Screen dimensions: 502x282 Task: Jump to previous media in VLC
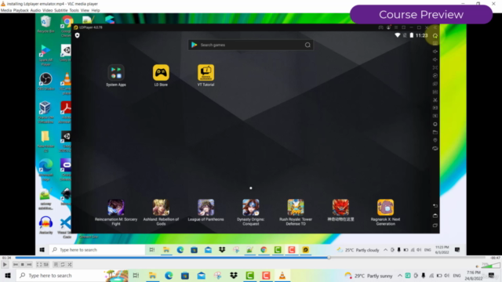click(x=16, y=265)
